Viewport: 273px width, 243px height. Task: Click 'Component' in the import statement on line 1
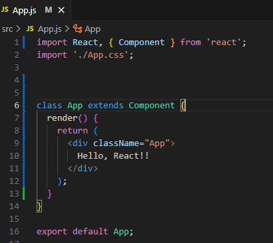tap(142, 42)
